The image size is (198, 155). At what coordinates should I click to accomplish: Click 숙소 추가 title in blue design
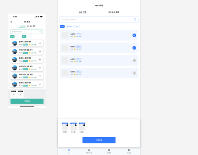(x=99, y=6)
